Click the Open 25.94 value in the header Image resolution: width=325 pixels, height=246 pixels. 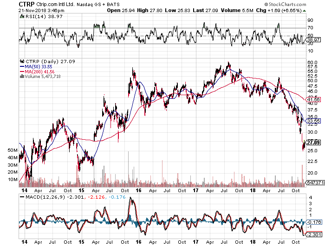121,10
